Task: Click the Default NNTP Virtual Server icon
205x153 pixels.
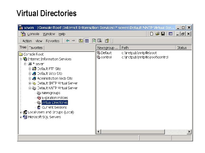Action: click(34, 88)
